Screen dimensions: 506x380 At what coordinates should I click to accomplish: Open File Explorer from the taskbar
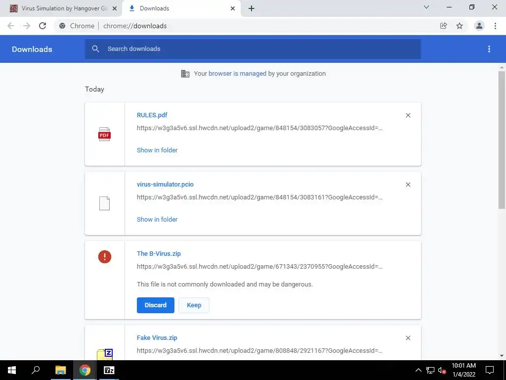point(60,370)
